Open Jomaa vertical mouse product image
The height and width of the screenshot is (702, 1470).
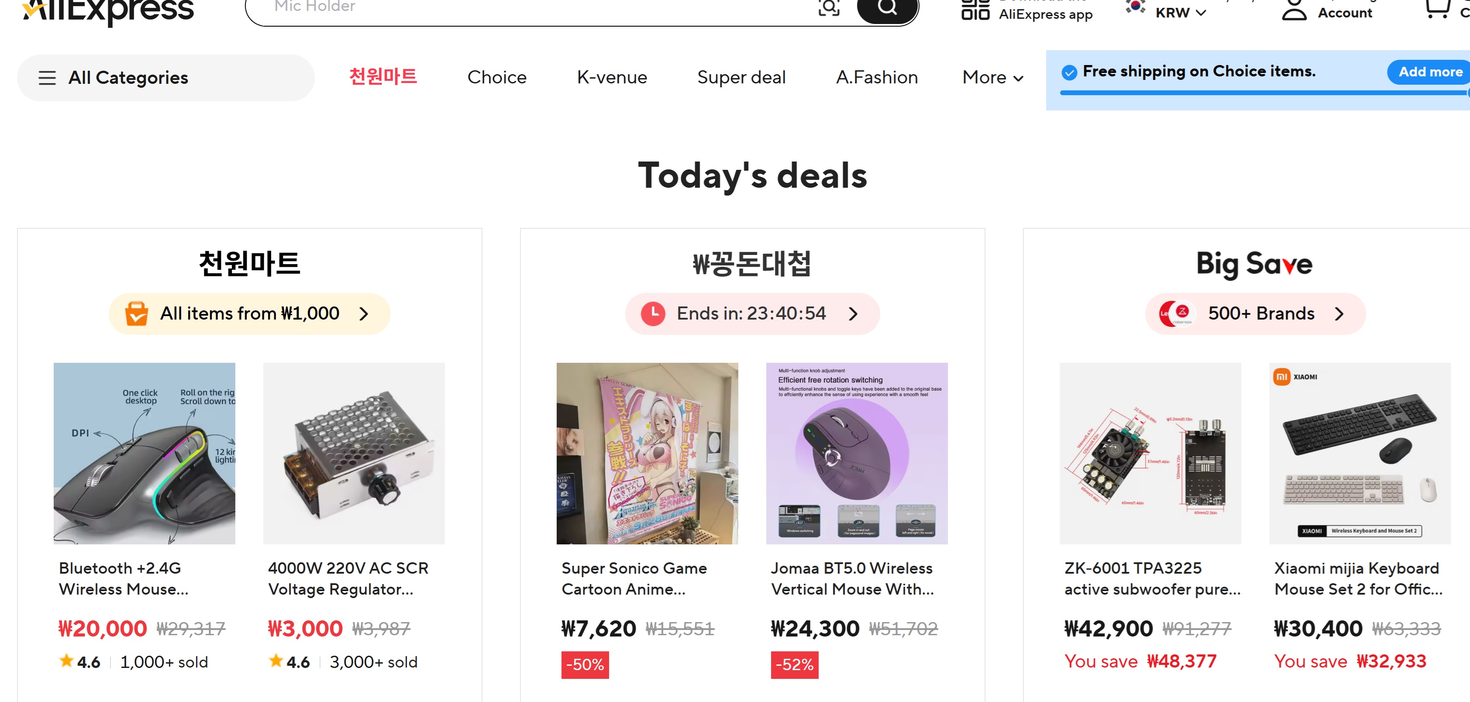[856, 453]
